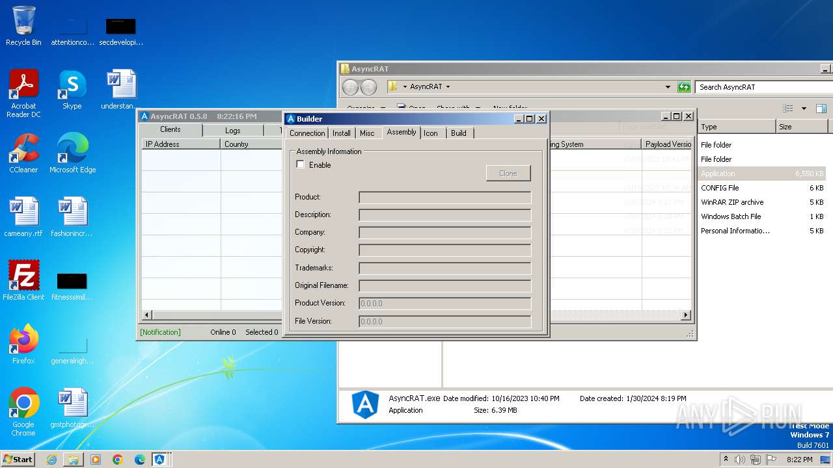Click the Company text field
833x468 pixels.
[445, 233]
